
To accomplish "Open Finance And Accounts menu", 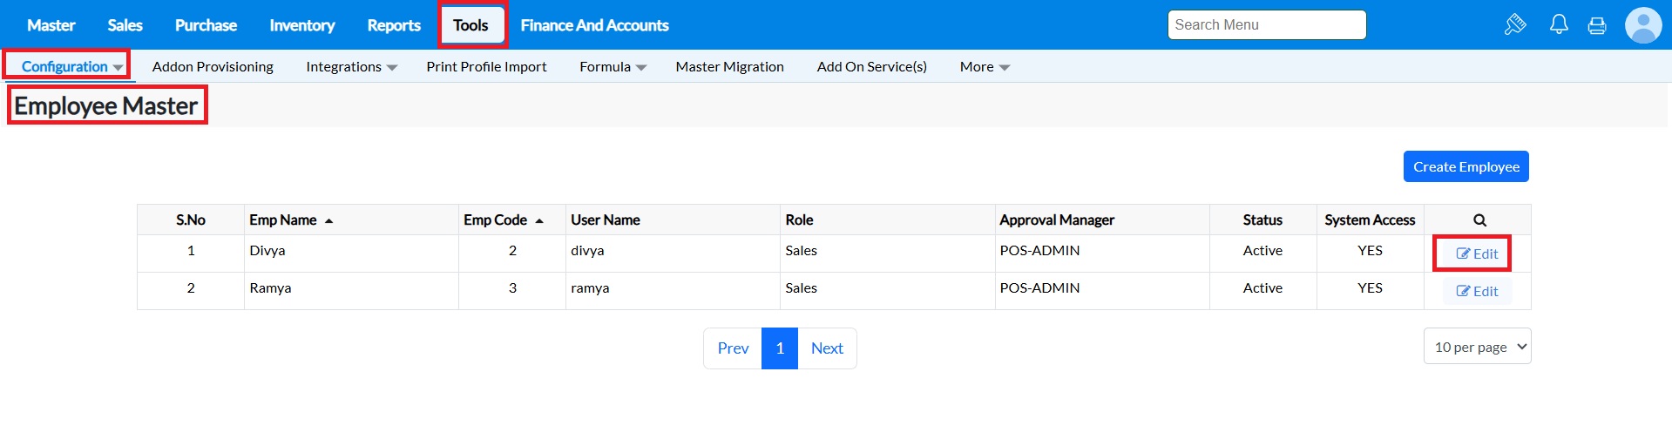I will coord(594,25).
